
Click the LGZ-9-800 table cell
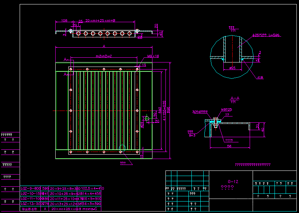(x=31, y=188)
